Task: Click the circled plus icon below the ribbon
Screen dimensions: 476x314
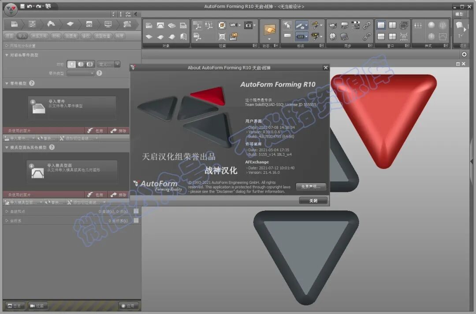Action: tap(464, 54)
